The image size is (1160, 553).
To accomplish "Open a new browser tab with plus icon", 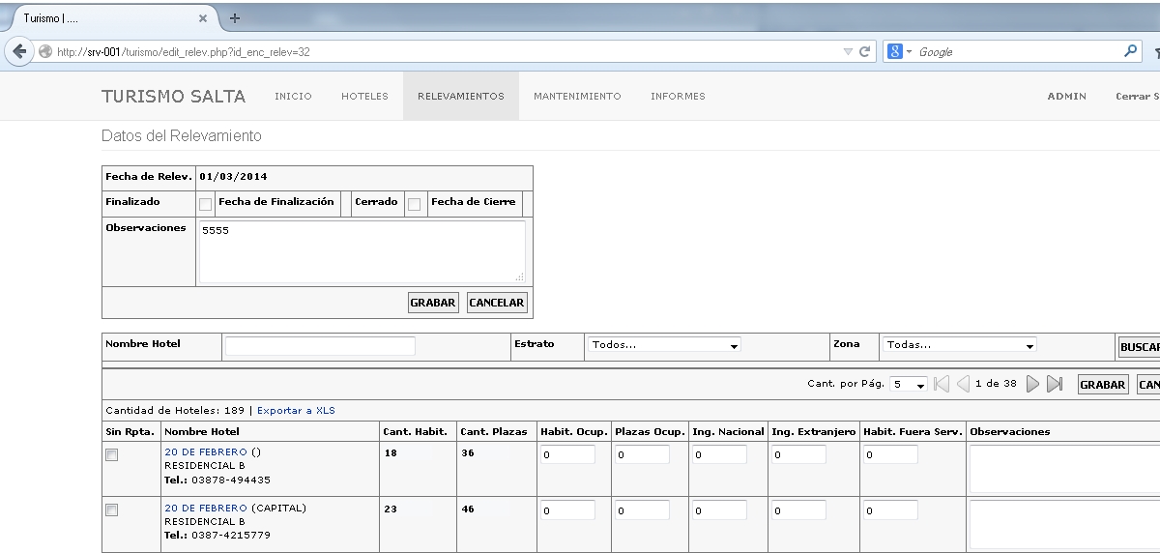I will pos(235,18).
